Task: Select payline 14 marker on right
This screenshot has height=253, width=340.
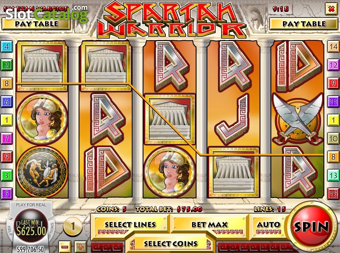Action: (333, 46)
